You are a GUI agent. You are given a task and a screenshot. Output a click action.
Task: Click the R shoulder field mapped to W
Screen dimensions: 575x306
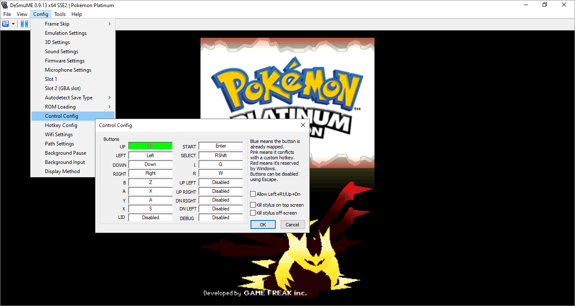221,173
